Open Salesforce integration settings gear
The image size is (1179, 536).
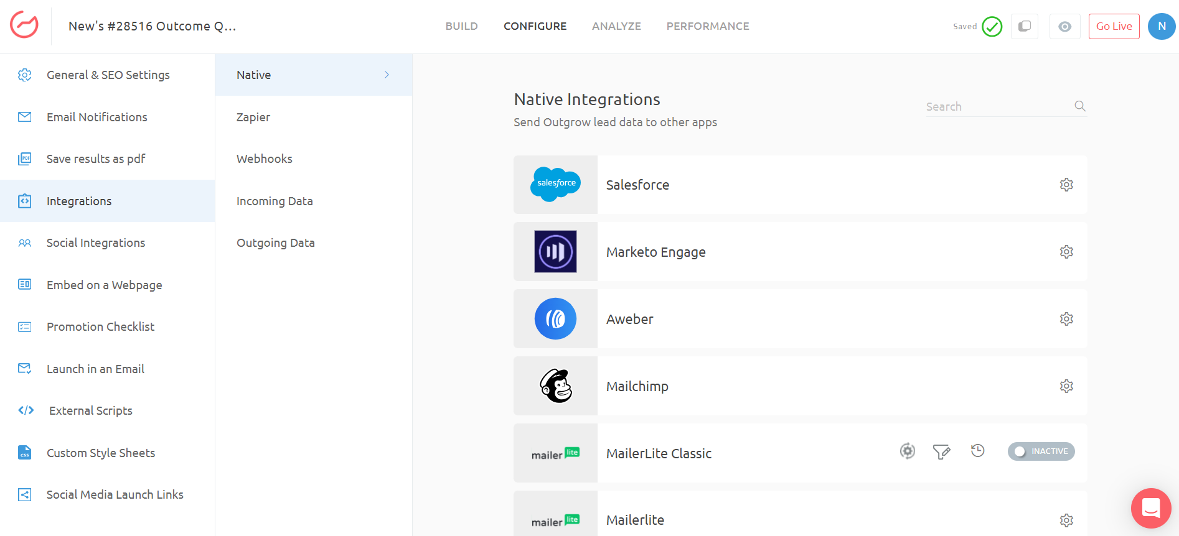point(1066,185)
